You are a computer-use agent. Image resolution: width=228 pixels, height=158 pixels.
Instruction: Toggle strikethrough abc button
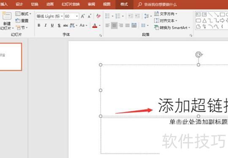[x=65, y=25]
